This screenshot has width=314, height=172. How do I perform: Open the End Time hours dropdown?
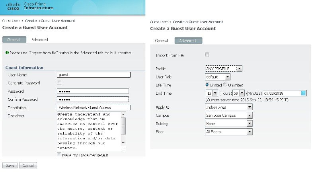click(x=212, y=93)
